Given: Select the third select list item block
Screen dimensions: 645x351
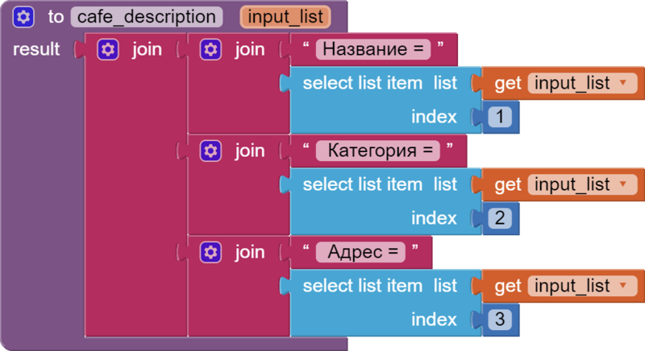Looking at the screenshot, I should pos(363,287).
